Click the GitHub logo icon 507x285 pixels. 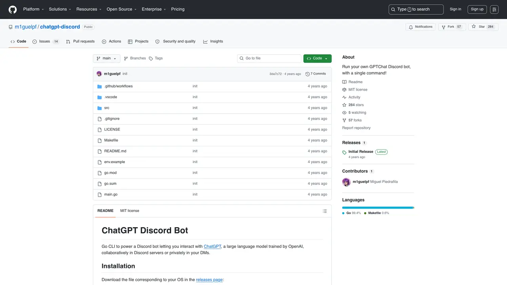[13, 9]
